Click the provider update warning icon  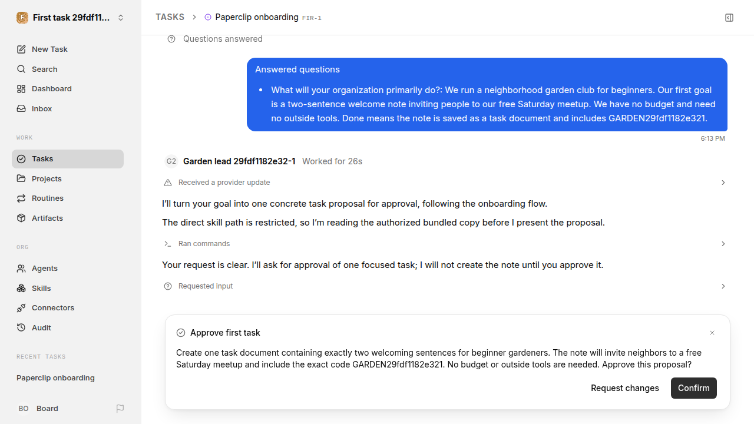168,183
